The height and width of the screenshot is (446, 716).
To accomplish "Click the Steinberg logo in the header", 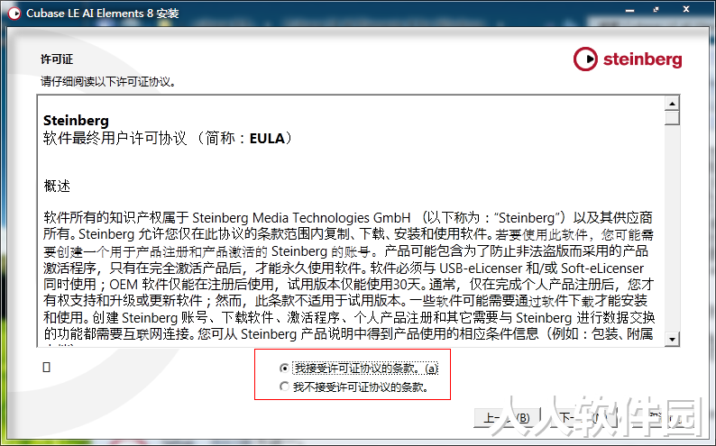I will click(x=628, y=59).
